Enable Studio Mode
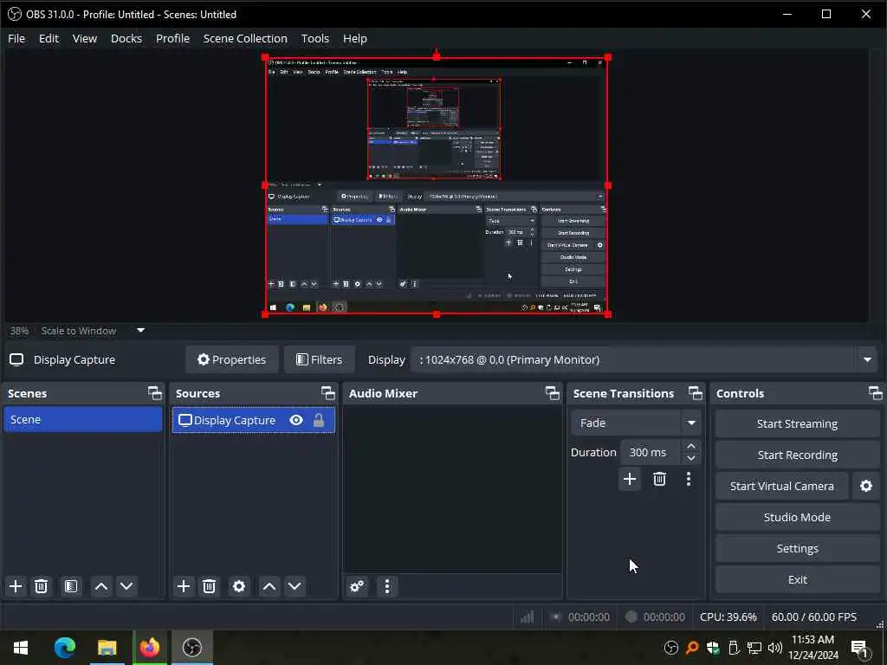The width and height of the screenshot is (887, 665). [x=797, y=517]
